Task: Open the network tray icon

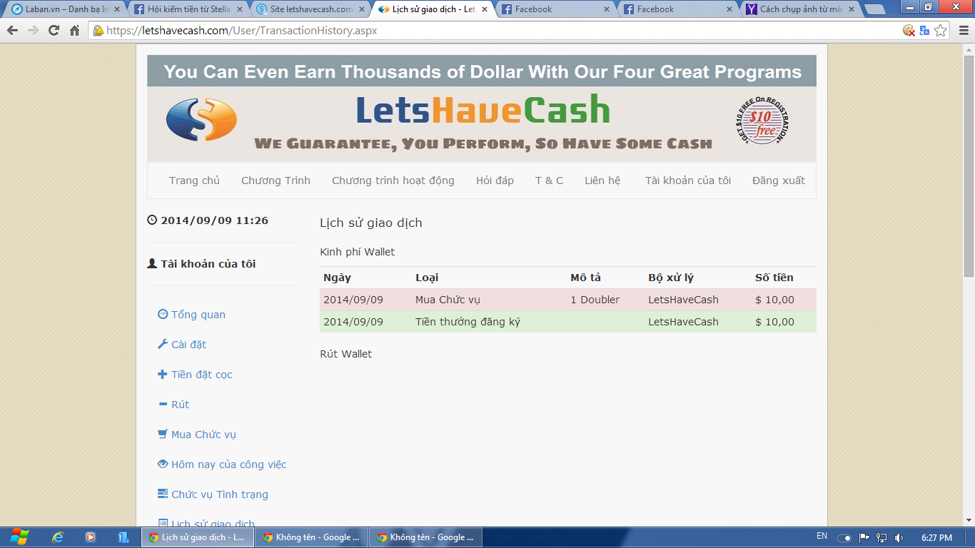Action: pos(882,537)
